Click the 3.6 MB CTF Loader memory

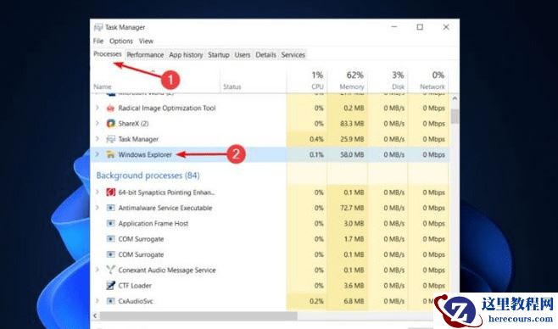click(354, 286)
